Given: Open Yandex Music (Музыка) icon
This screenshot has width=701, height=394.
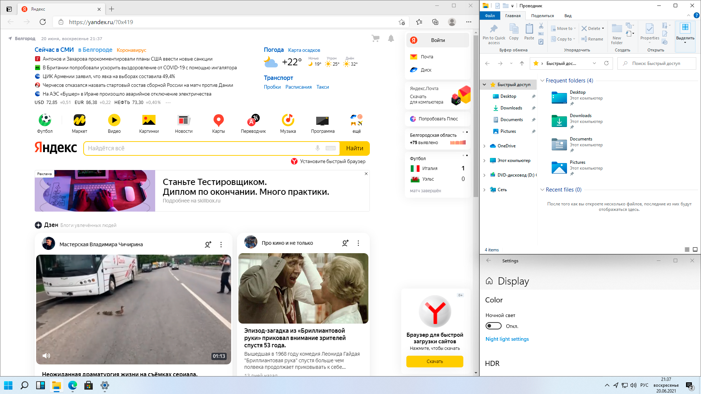Looking at the screenshot, I should click(x=288, y=120).
